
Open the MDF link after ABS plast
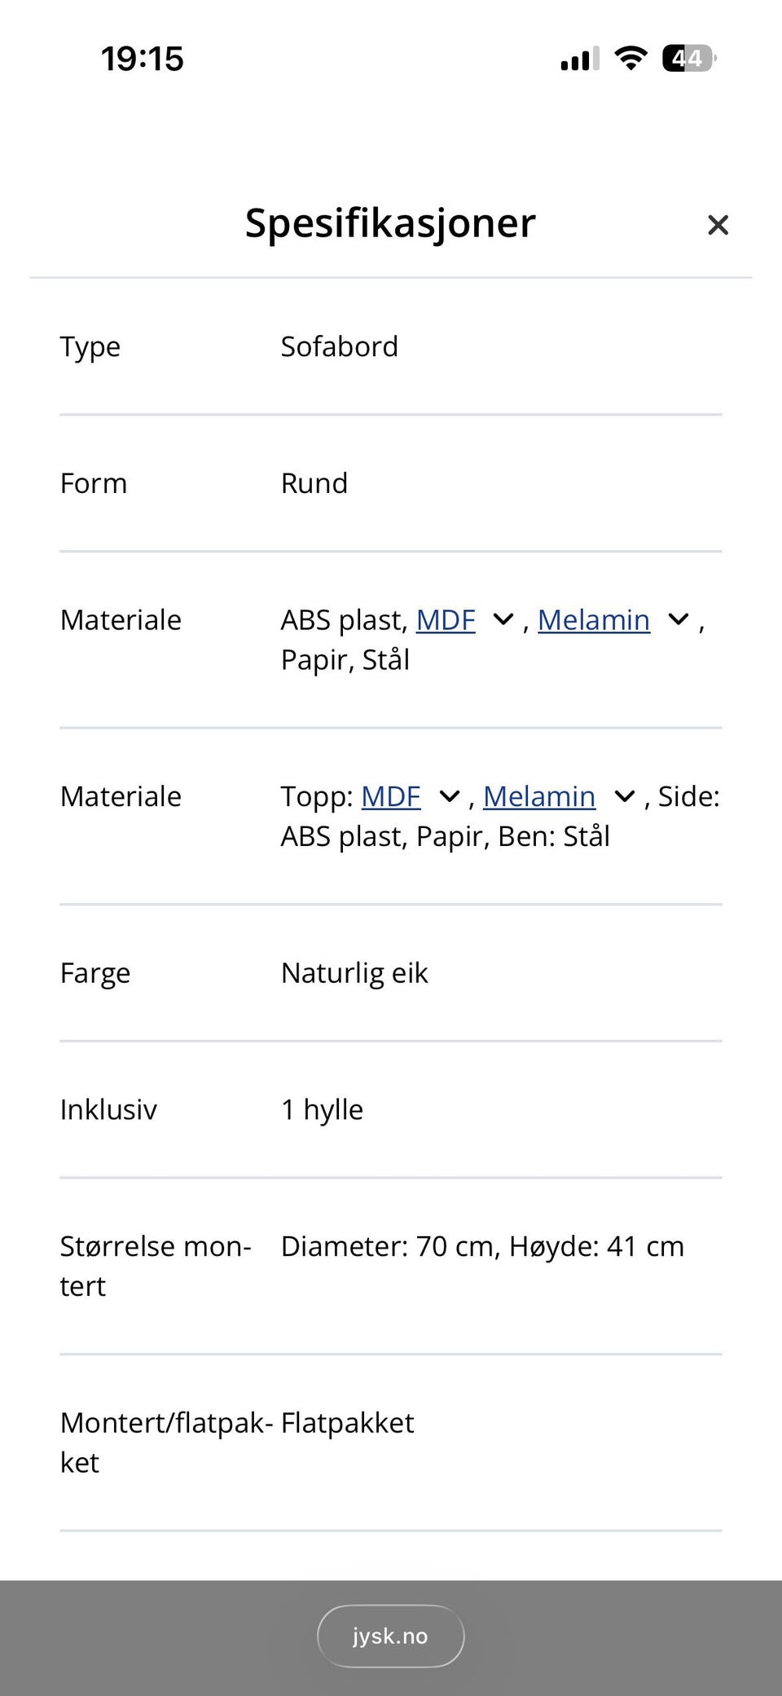coord(446,620)
